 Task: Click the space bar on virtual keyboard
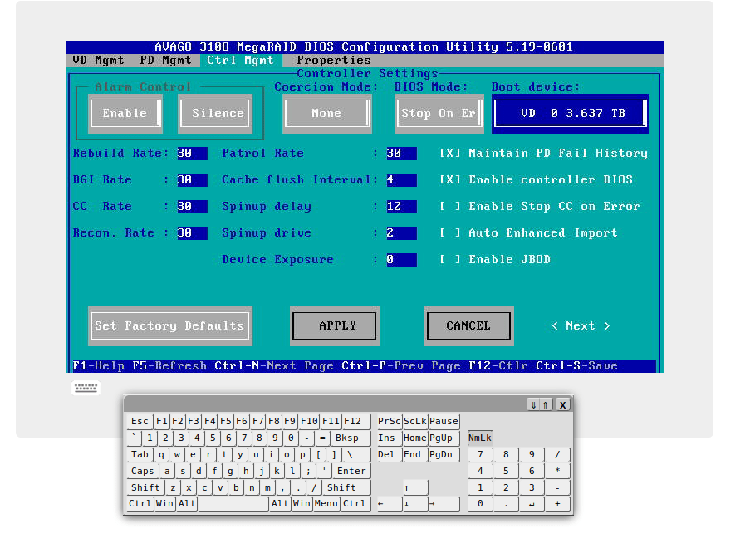click(x=233, y=504)
